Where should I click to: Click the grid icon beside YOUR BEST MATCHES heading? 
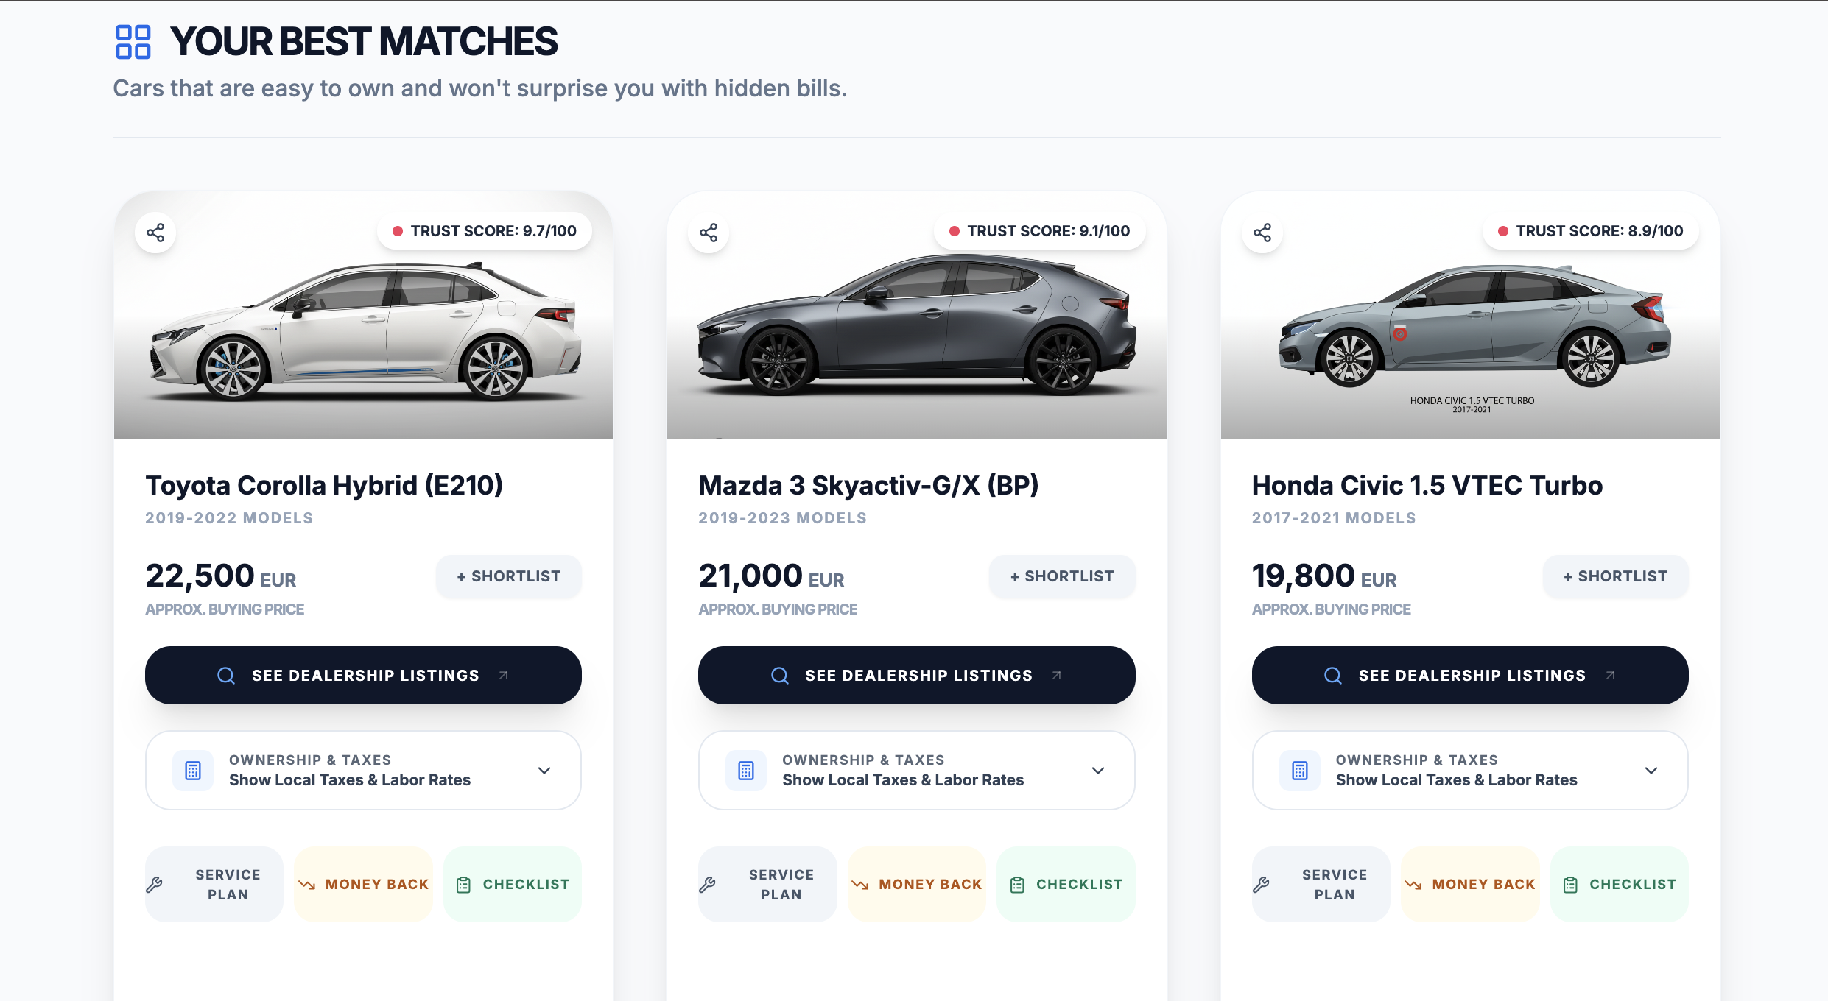[132, 43]
